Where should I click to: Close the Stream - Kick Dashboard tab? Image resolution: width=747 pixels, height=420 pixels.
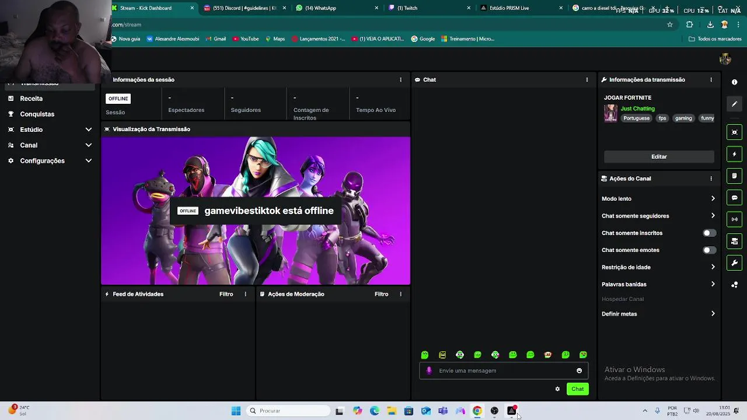click(192, 8)
